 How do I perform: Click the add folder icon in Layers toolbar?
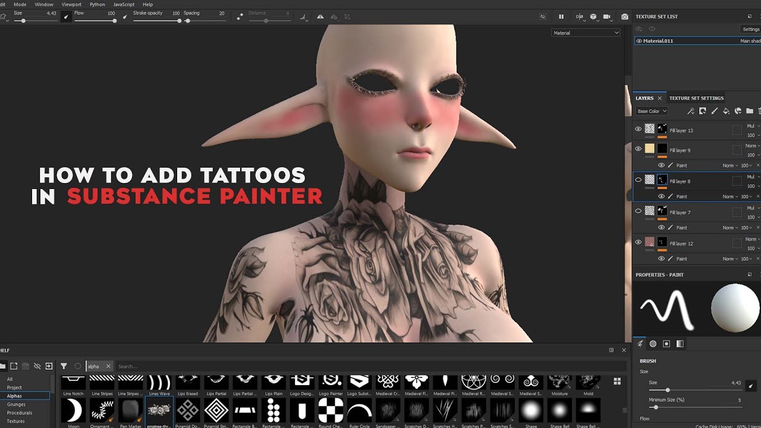pos(749,111)
